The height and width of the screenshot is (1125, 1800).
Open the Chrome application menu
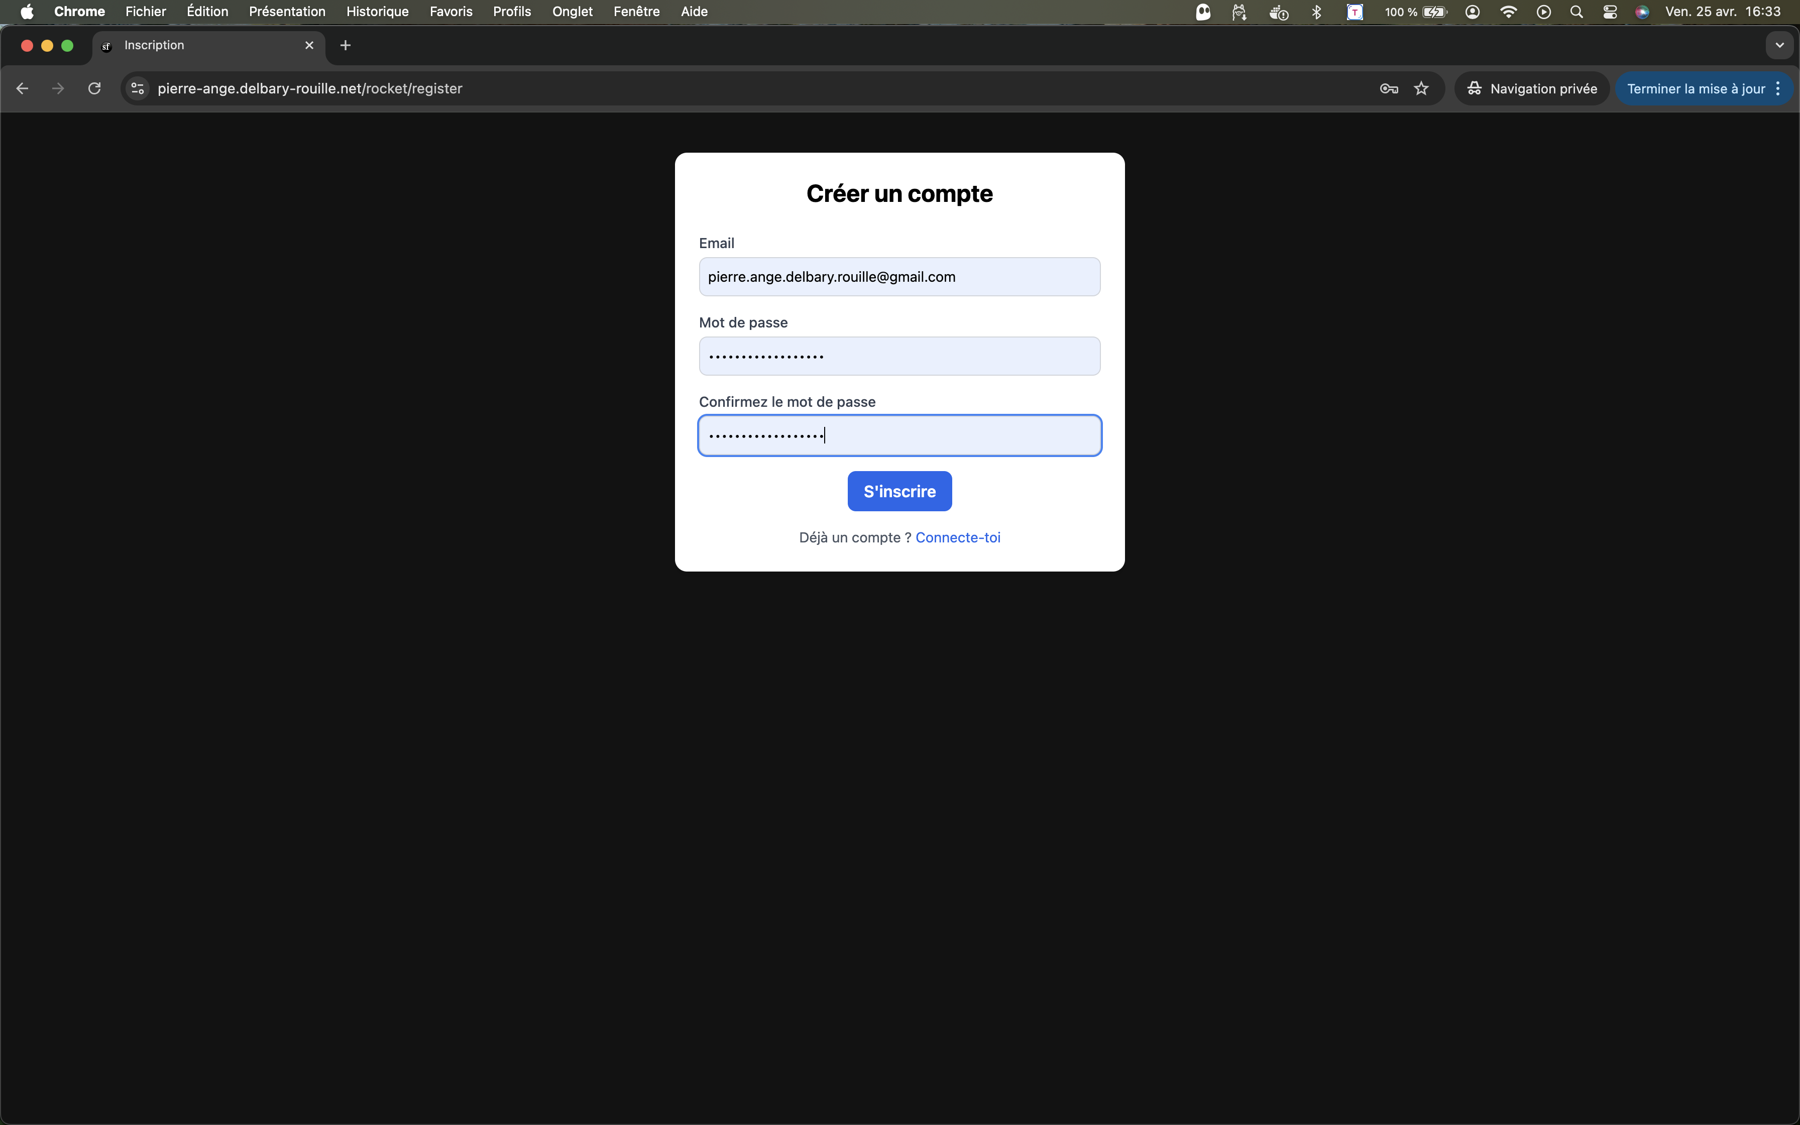[x=79, y=12]
